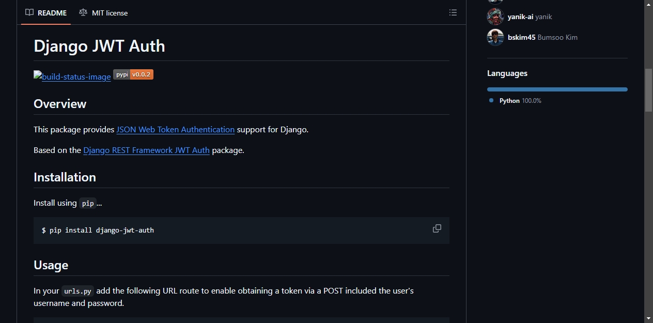Click the Django JWT Auth heading

tap(99, 46)
